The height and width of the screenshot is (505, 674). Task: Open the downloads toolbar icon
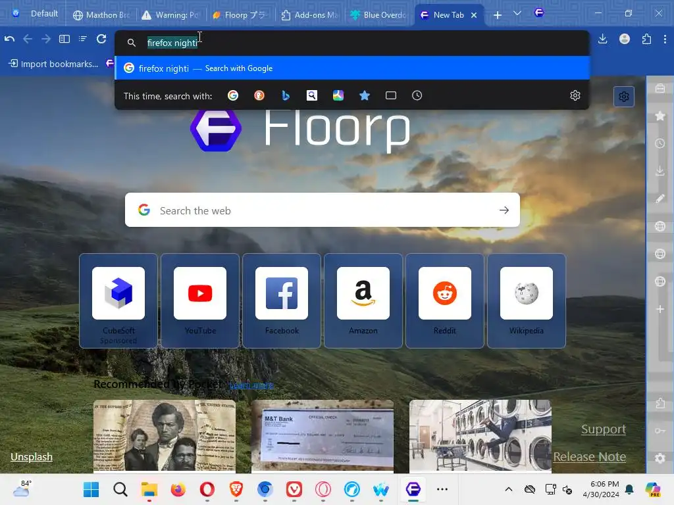(x=603, y=39)
